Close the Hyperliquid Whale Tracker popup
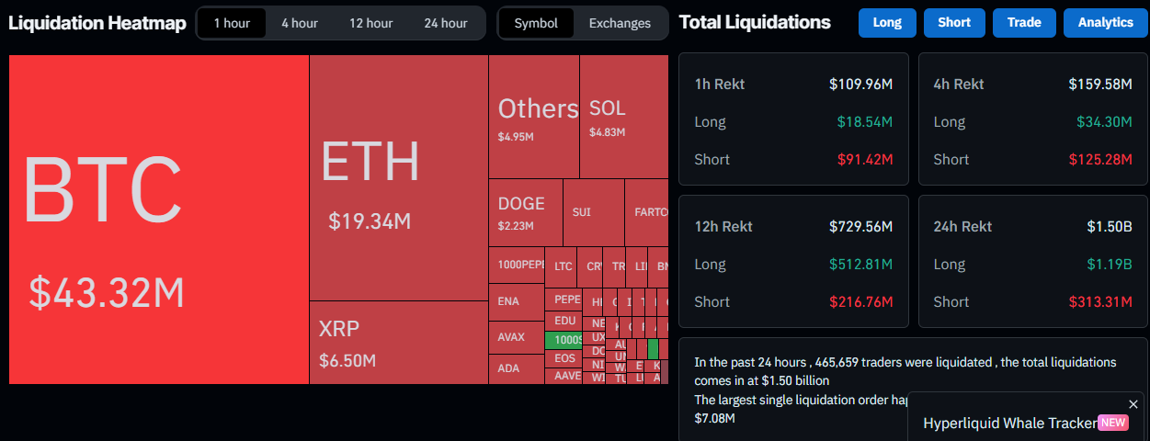The height and width of the screenshot is (441, 1150). click(1133, 404)
